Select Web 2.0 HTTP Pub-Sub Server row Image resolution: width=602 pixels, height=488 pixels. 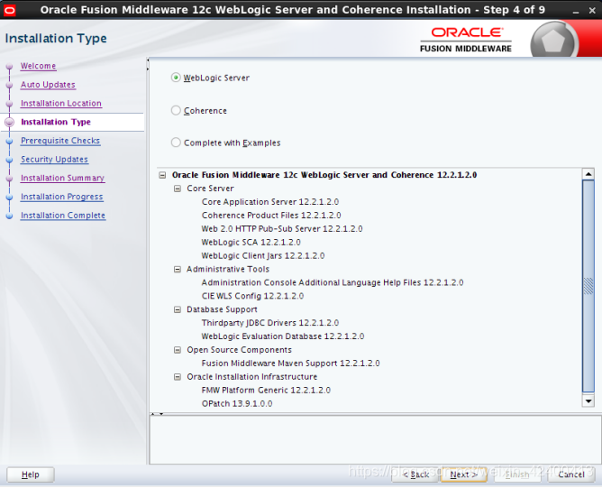pyautogui.click(x=282, y=229)
